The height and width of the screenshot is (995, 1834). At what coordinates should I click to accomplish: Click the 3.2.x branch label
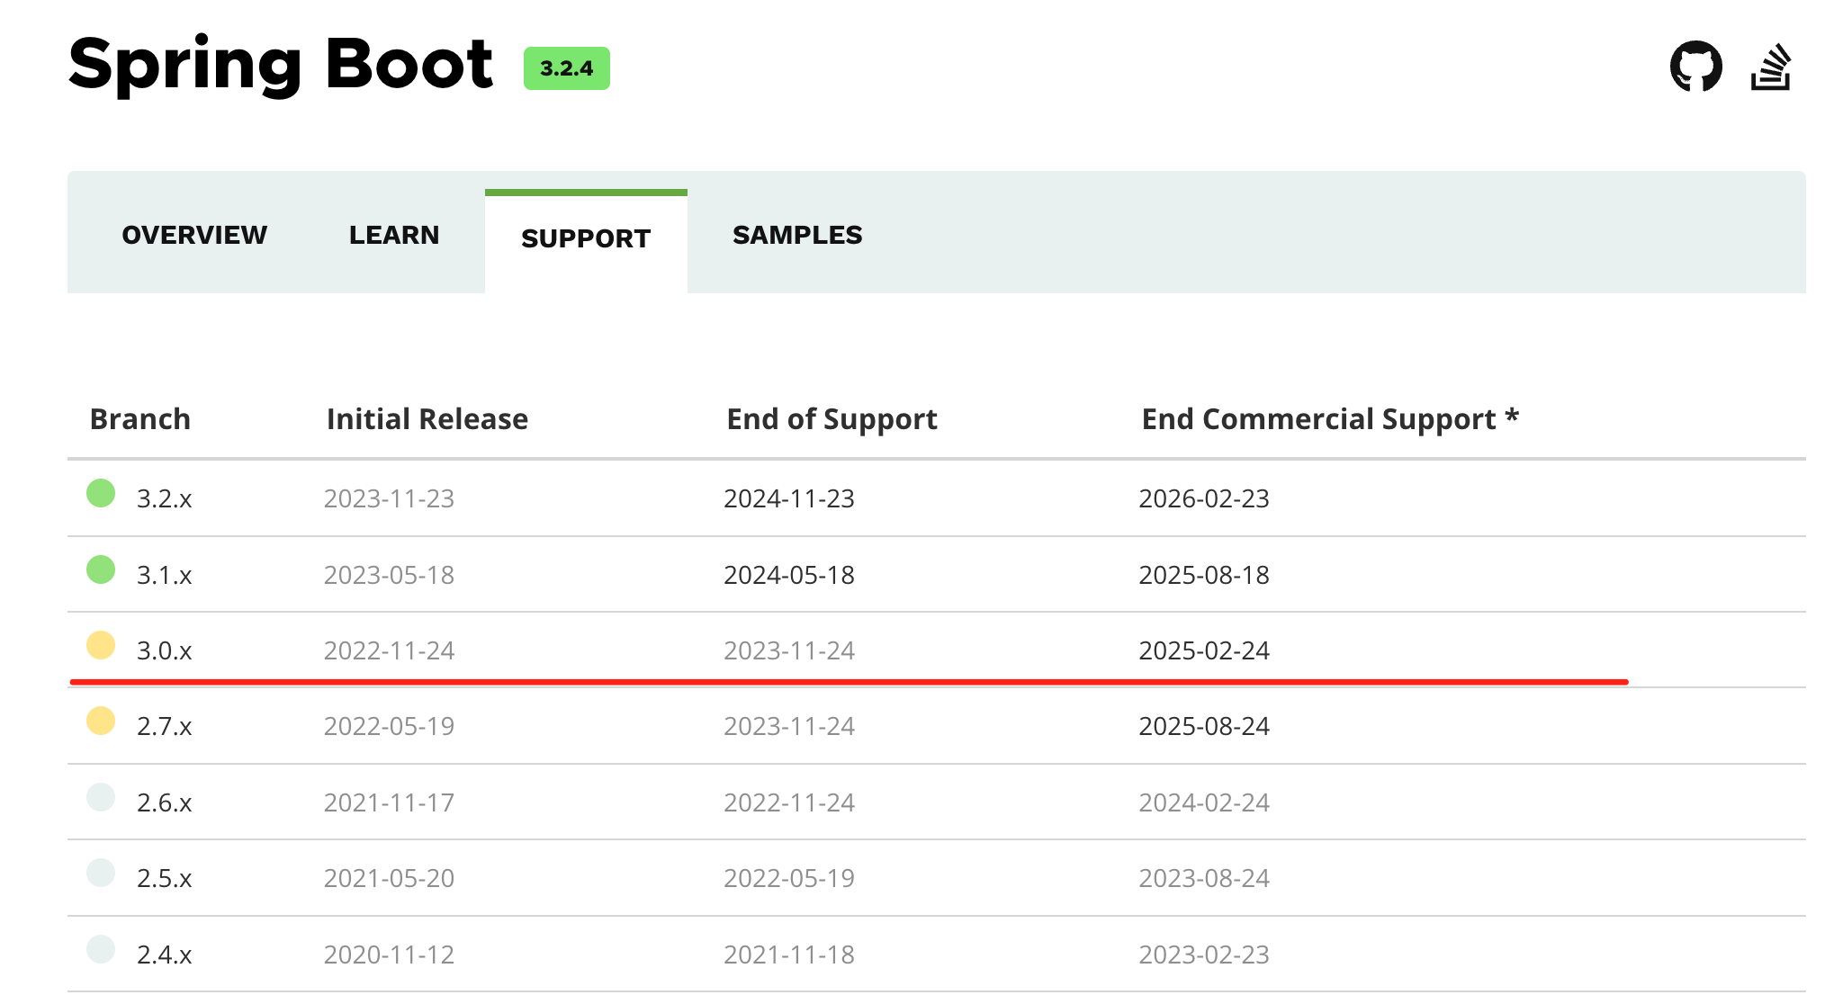(164, 498)
